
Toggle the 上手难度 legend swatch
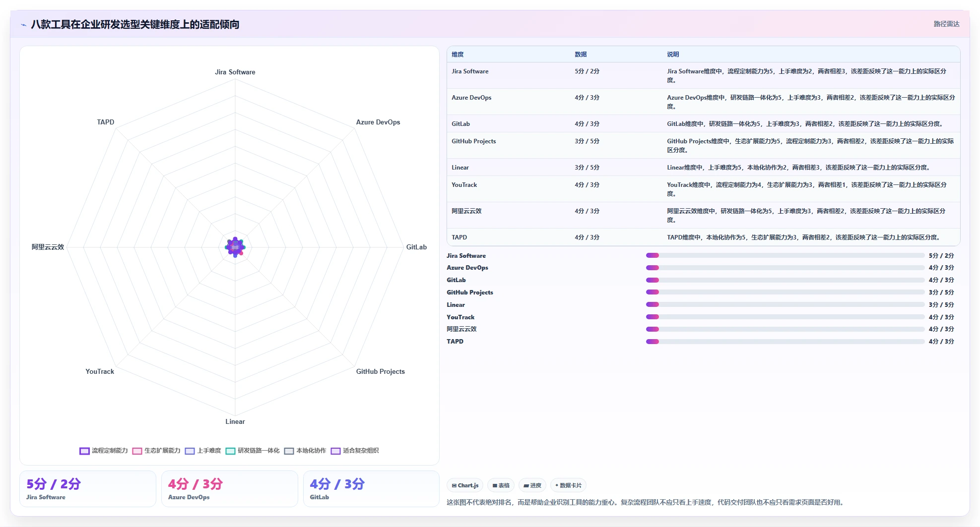tap(190, 451)
